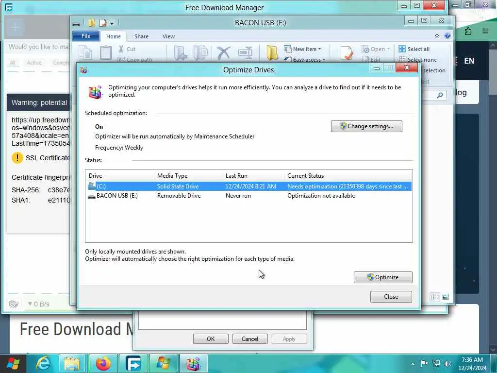This screenshot has height=373, width=497.
Task: Click the Move to icon in ribbon
Action: (x=181, y=52)
